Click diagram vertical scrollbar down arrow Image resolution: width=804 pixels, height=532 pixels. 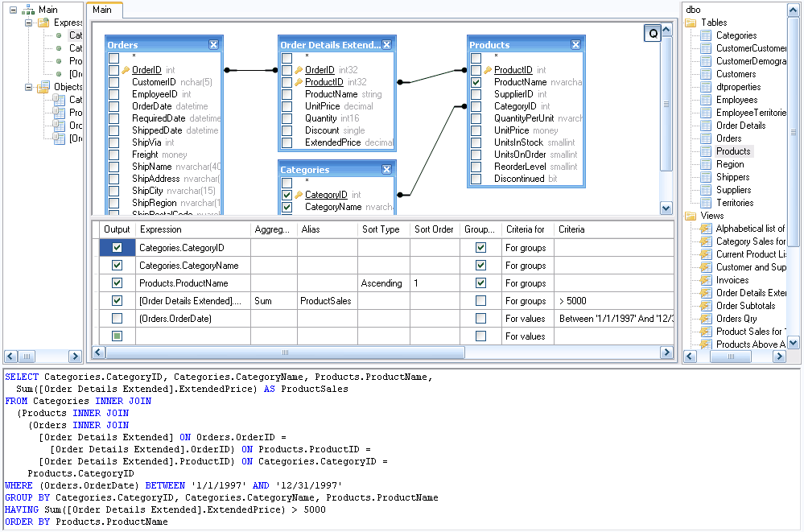click(666, 208)
